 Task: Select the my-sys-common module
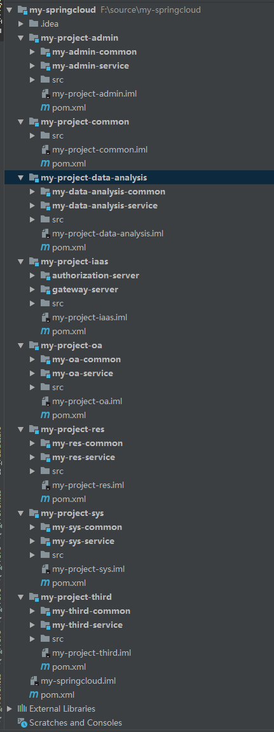87,527
